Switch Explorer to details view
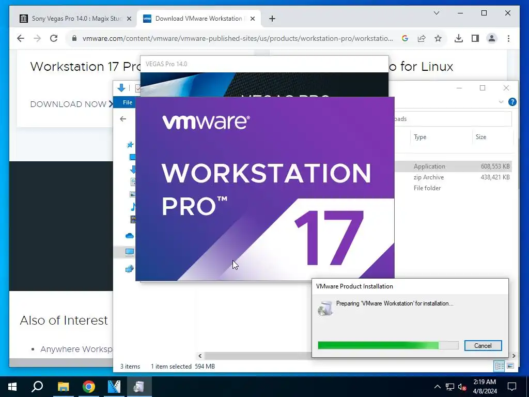The width and height of the screenshot is (529, 397). tap(499, 366)
